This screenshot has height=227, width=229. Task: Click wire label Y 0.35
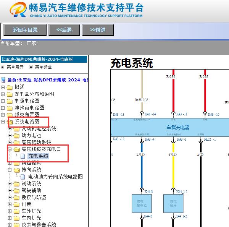173,154
